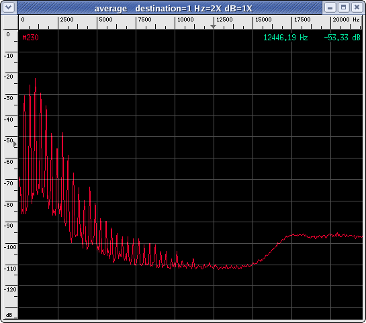This screenshot has height=323, width=366.
Task: Click the dB unit label at ruler bottom
Action: (x=9, y=315)
